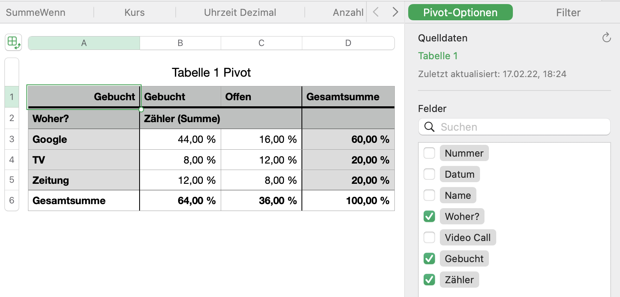Click the left arrow to scroll sheet tabs
The image size is (620, 297).
tap(376, 12)
